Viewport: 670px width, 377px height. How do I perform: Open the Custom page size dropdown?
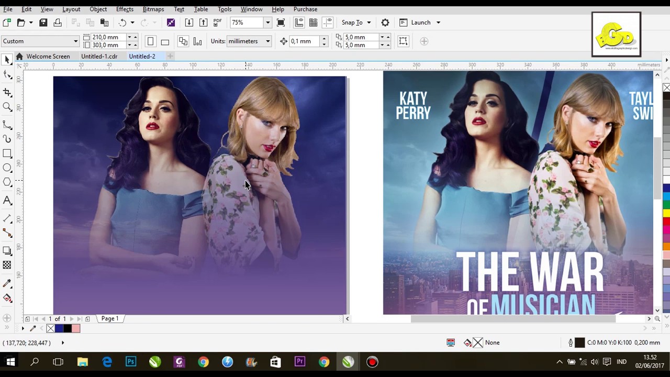[75, 41]
